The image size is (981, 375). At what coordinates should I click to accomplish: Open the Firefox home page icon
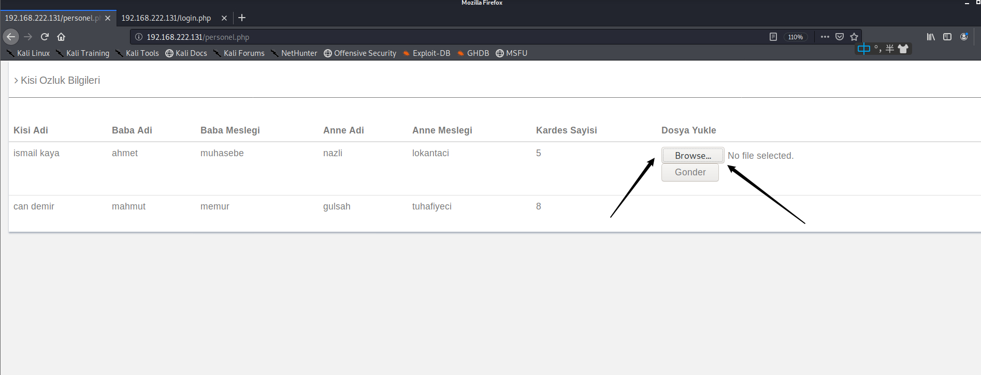coord(61,37)
